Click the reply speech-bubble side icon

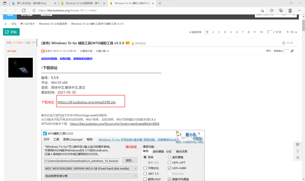coord(298,145)
